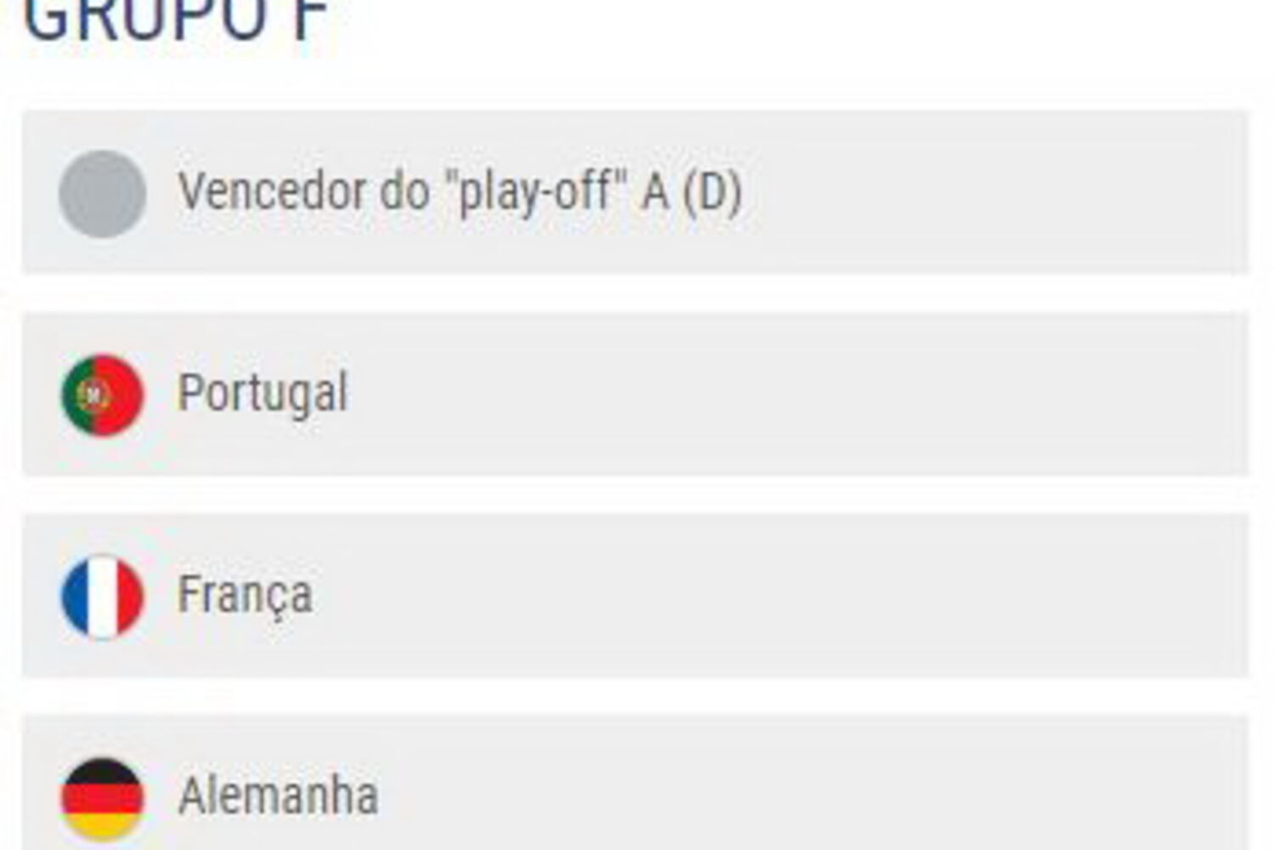Click the Germany flag icon
The height and width of the screenshot is (850, 1275).
[x=102, y=798]
